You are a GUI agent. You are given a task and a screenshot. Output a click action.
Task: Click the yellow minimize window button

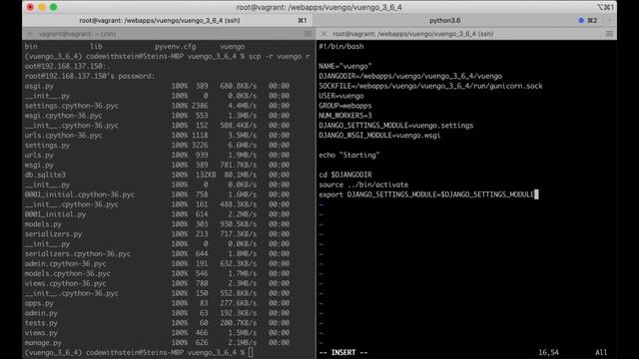(42, 7)
